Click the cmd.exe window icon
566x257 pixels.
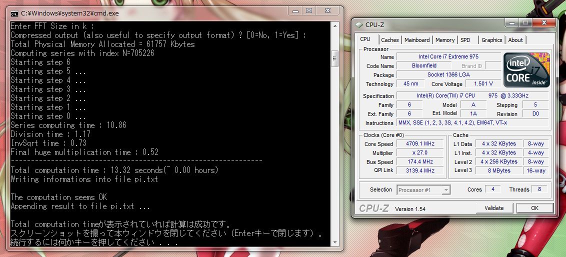[x=14, y=13]
